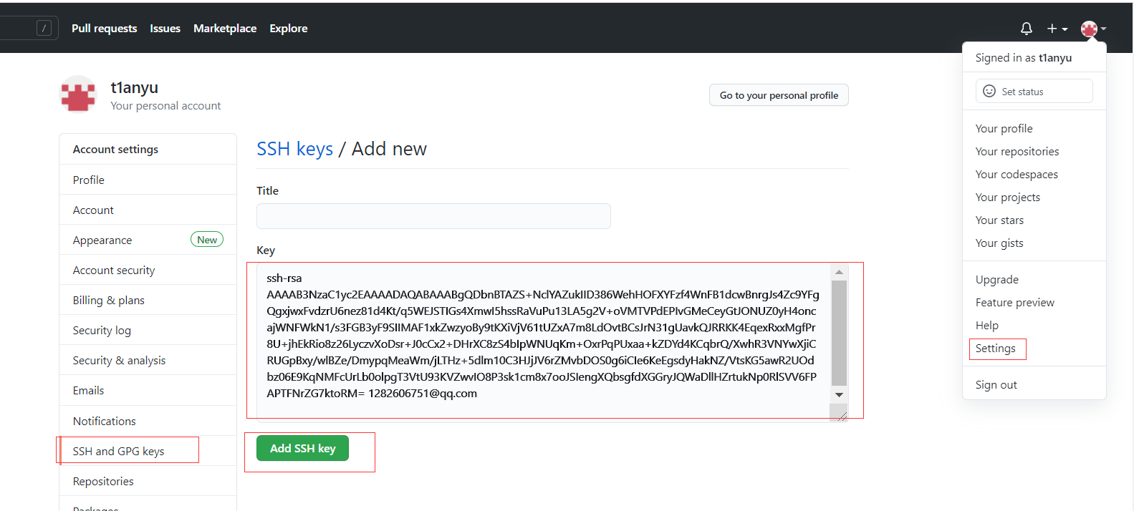Click the notifications bell icon
The image size is (1134, 511).
(x=1026, y=29)
